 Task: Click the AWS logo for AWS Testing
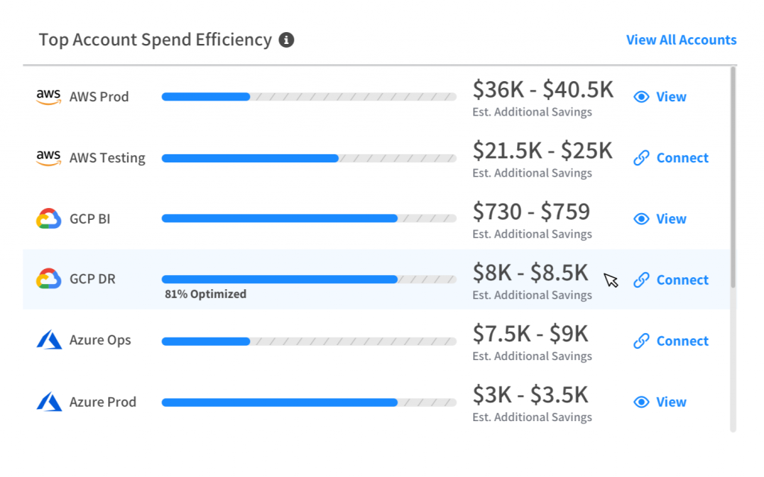[48, 158]
